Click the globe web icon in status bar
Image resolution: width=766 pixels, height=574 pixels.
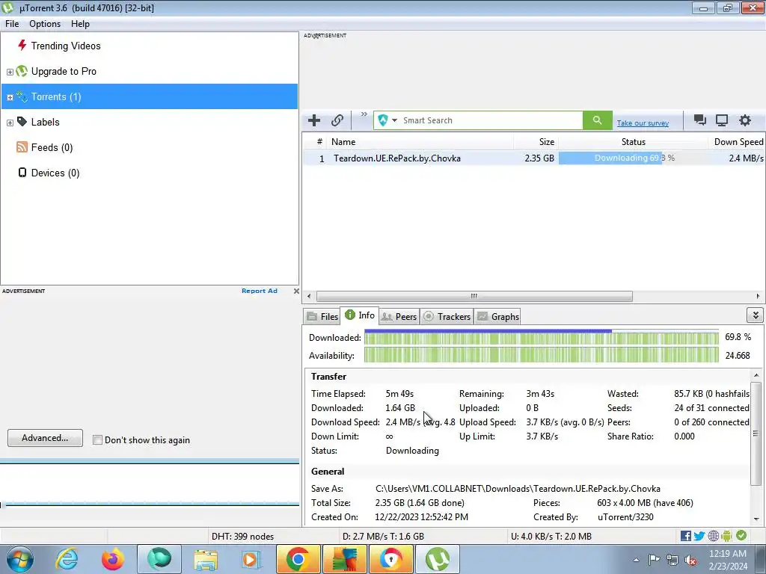click(x=713, y=536)
